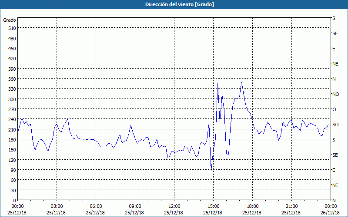
Task: Click the 210 degree axis label
Action: (x=12, y=129)
